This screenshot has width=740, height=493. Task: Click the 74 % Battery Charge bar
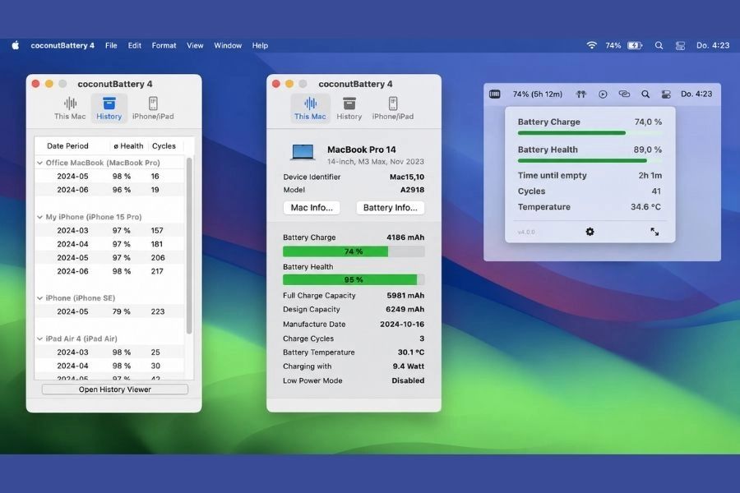coord(354,251)
